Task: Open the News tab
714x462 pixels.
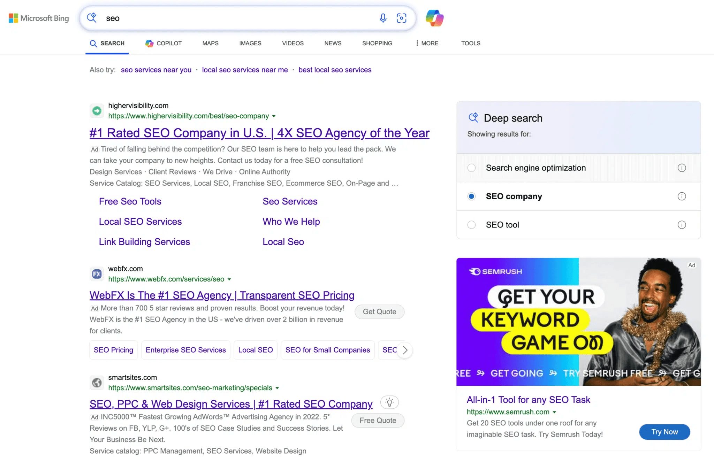Action: pyautogui.click(x=333, y=43)
